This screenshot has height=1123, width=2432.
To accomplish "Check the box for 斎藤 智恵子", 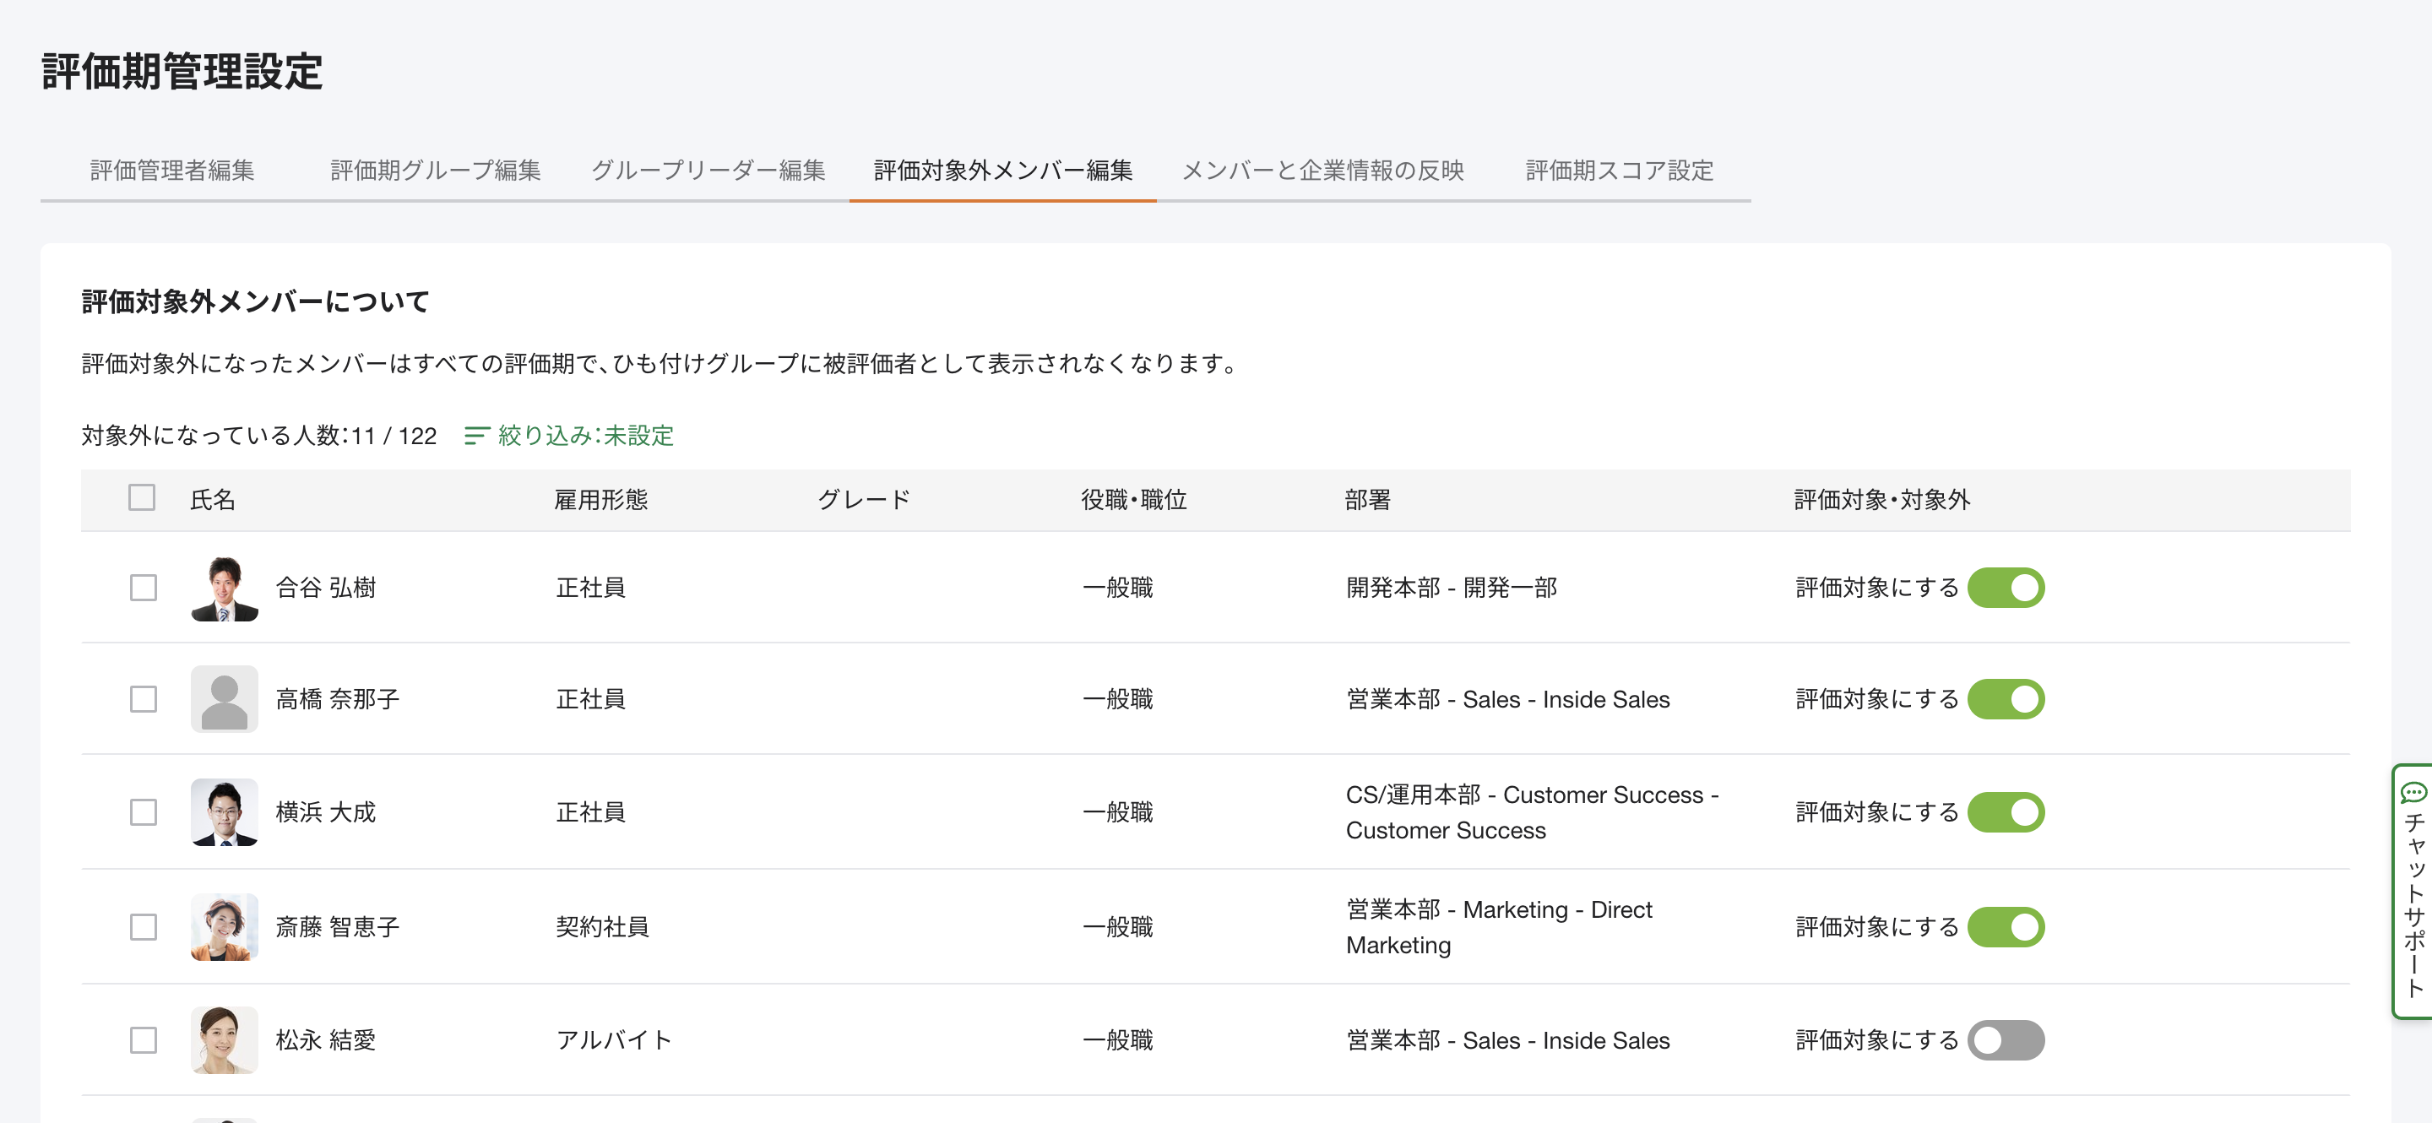I will point(144,927).
